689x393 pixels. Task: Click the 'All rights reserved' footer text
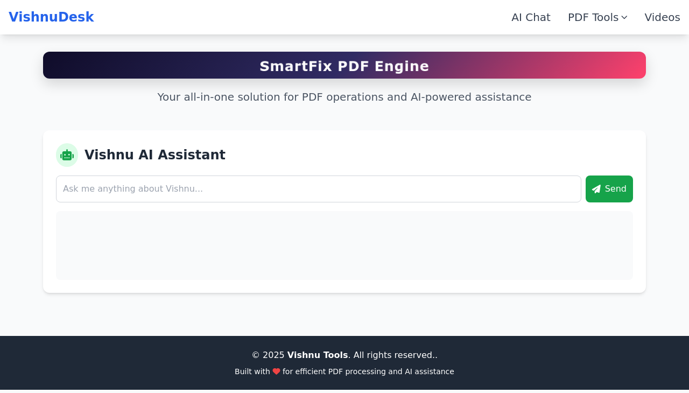395,355
